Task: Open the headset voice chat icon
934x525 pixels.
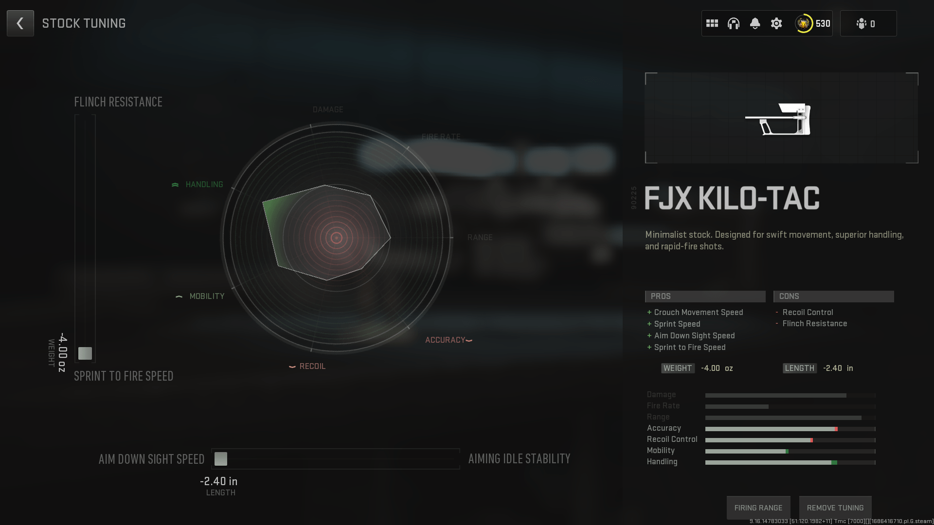Action: pyautogui.click(x=734, y=23)
